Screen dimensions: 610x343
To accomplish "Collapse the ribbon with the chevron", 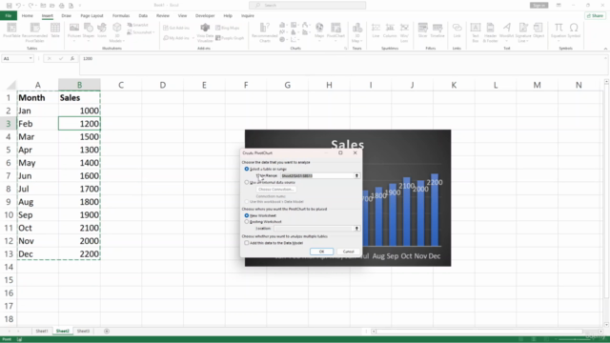I will pyautogui.click(x=605, y=49).
